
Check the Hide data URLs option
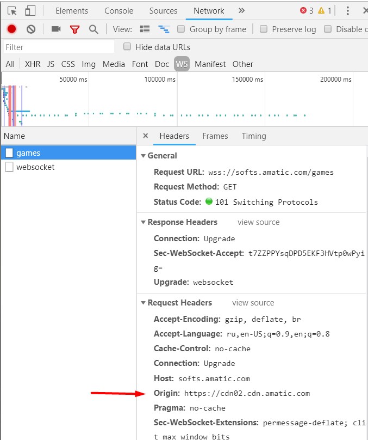[127, 47]
